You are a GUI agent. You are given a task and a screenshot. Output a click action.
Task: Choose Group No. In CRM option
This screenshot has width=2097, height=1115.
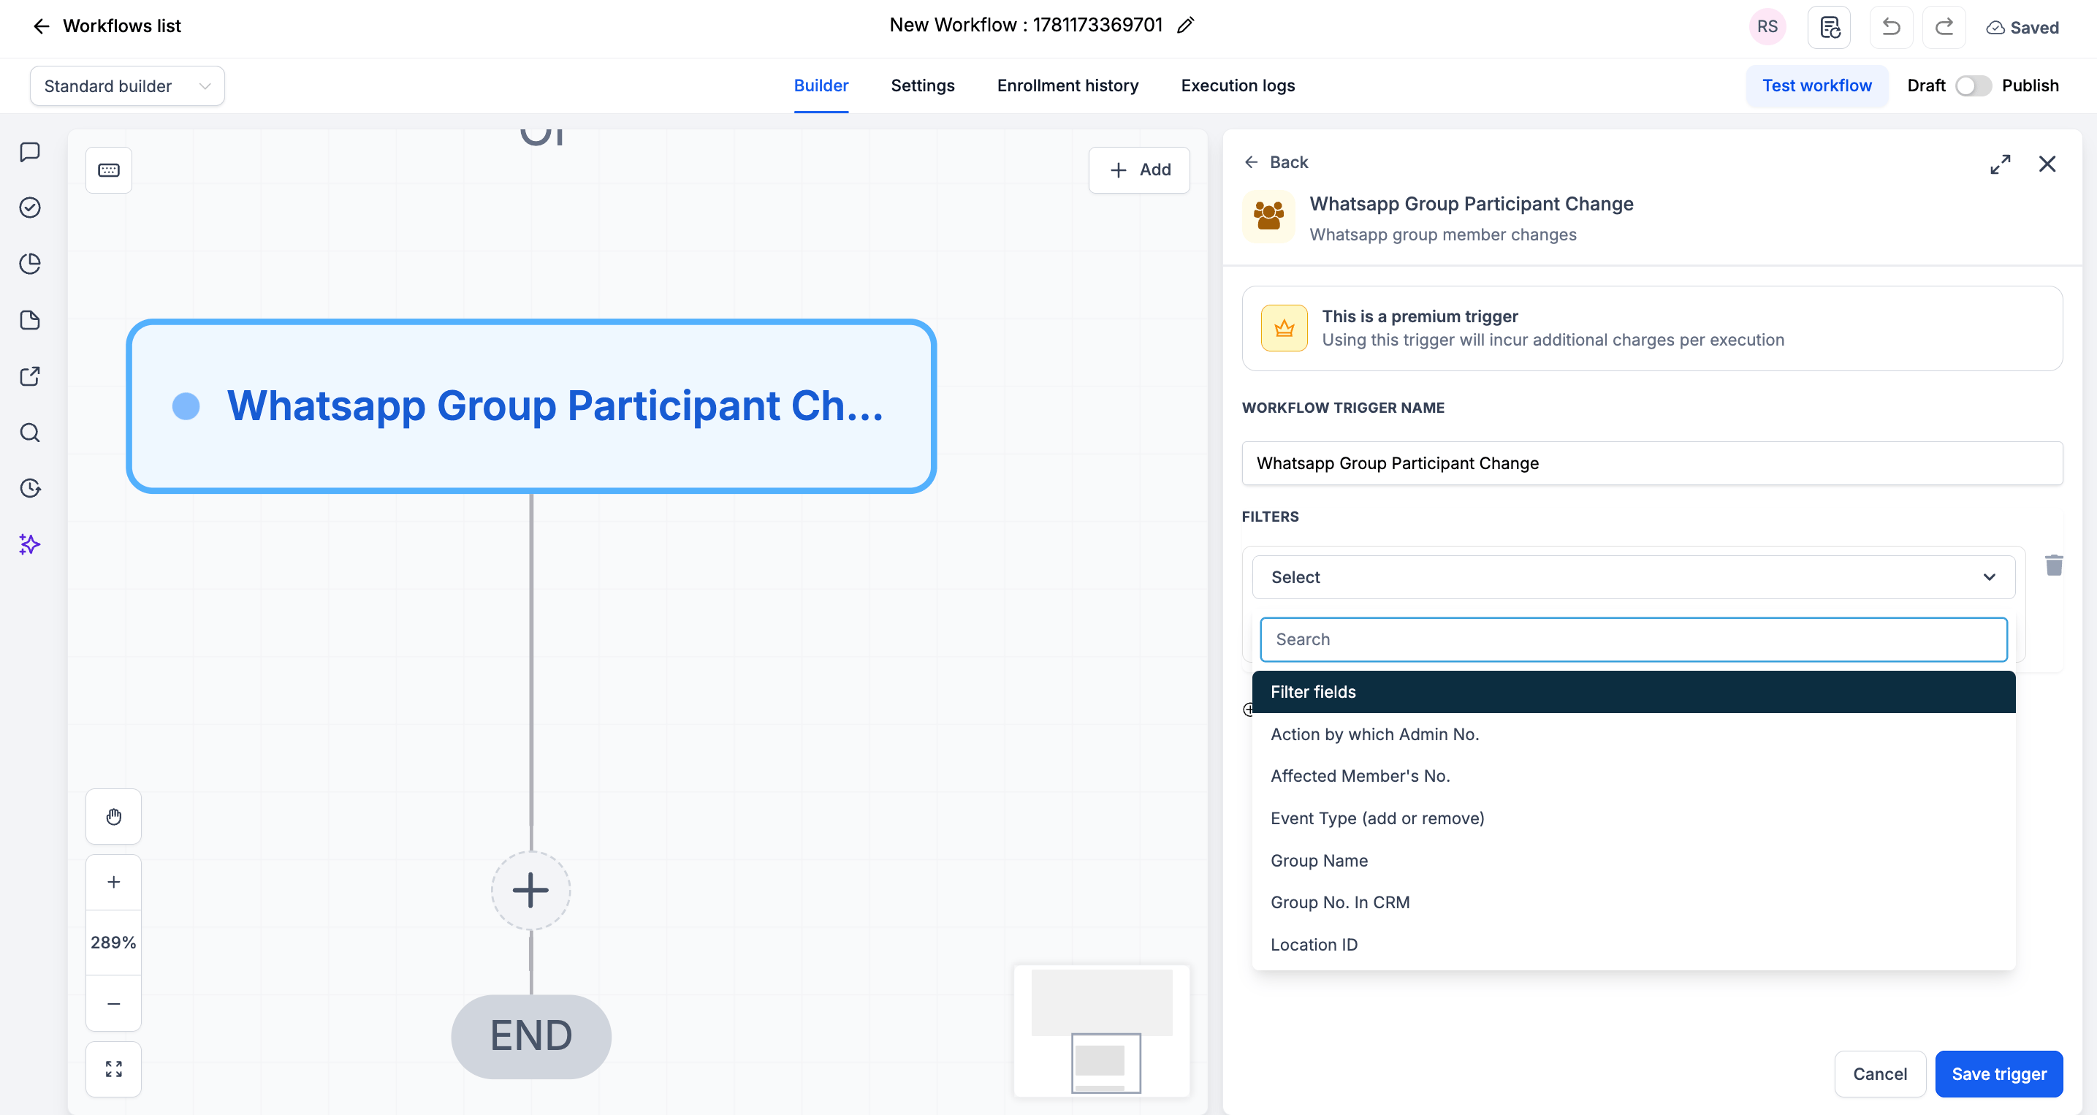1634,902
